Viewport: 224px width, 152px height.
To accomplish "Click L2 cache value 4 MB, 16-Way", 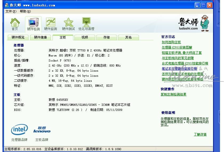I will (x=70, y=81).
